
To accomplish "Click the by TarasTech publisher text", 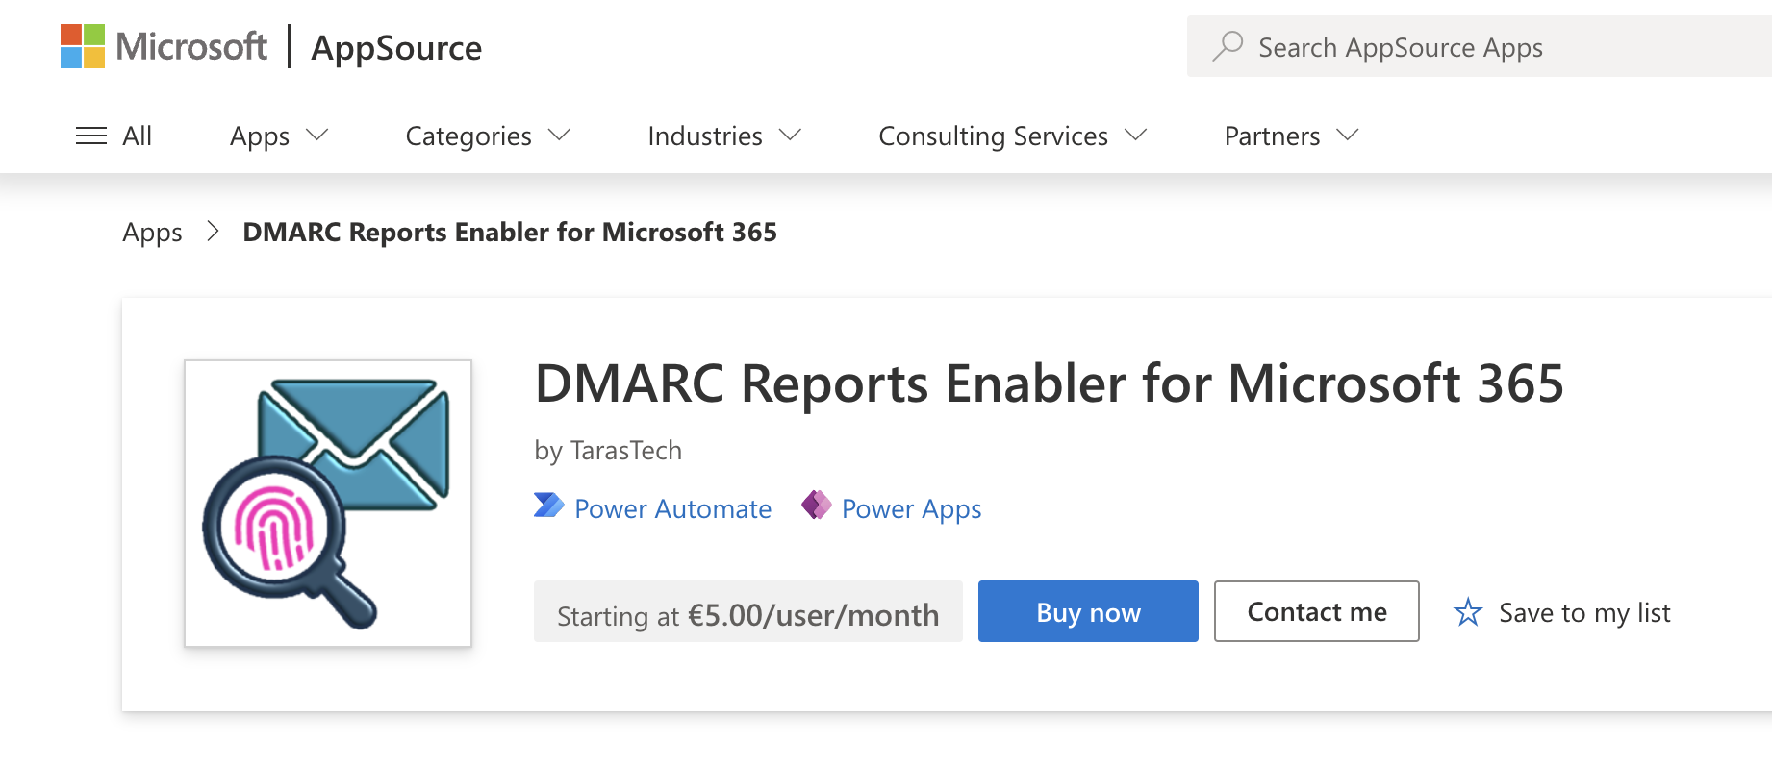I will 608,451.
